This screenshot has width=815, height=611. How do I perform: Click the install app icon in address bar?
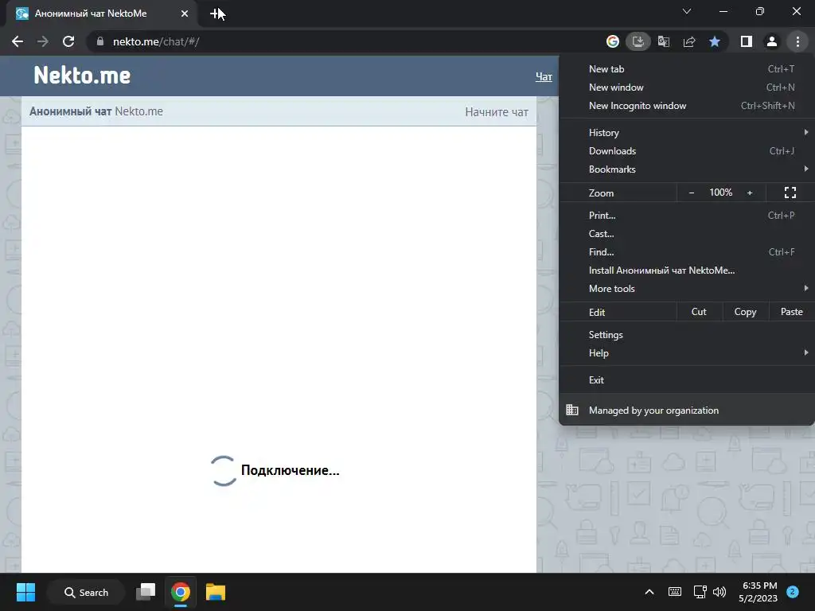pyautogui.click(x=638, y=41)
